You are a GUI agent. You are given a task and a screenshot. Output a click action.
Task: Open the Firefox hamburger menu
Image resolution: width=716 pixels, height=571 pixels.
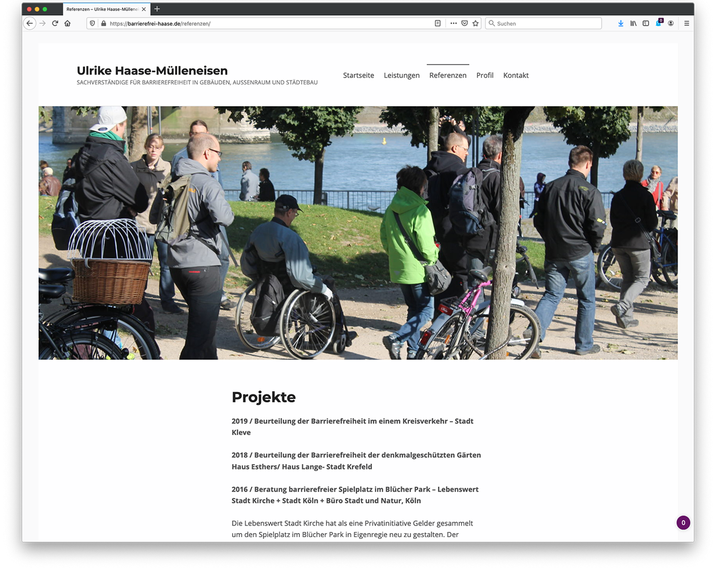(686, 23)
